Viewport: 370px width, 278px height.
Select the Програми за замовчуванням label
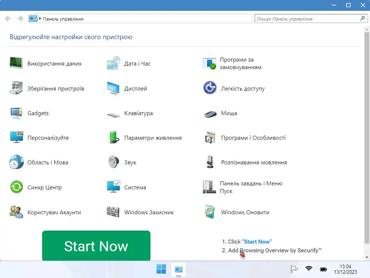pyautogui.click(x=240, y=63)
